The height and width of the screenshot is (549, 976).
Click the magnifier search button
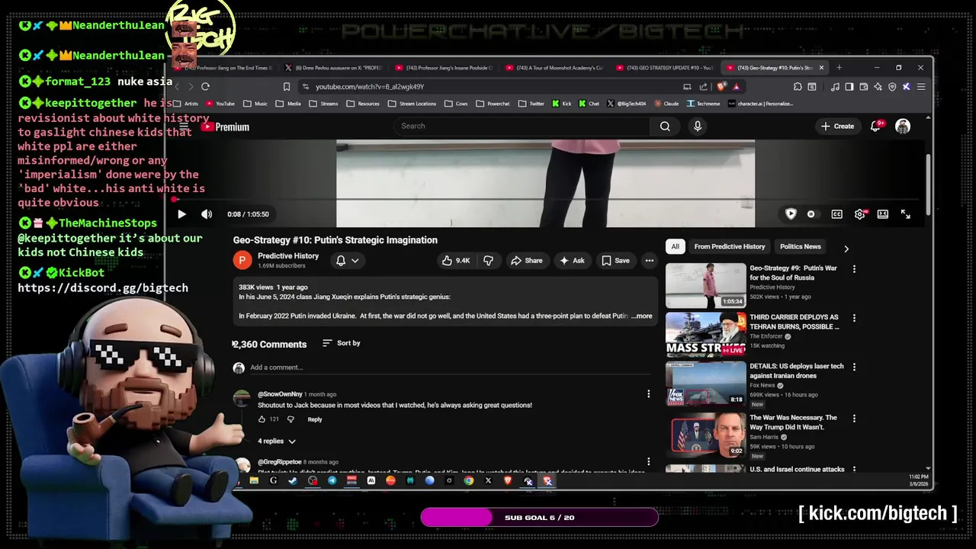665,126
